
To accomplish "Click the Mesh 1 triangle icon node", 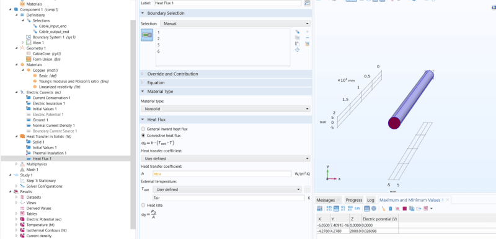I will [x=22, y=170].
